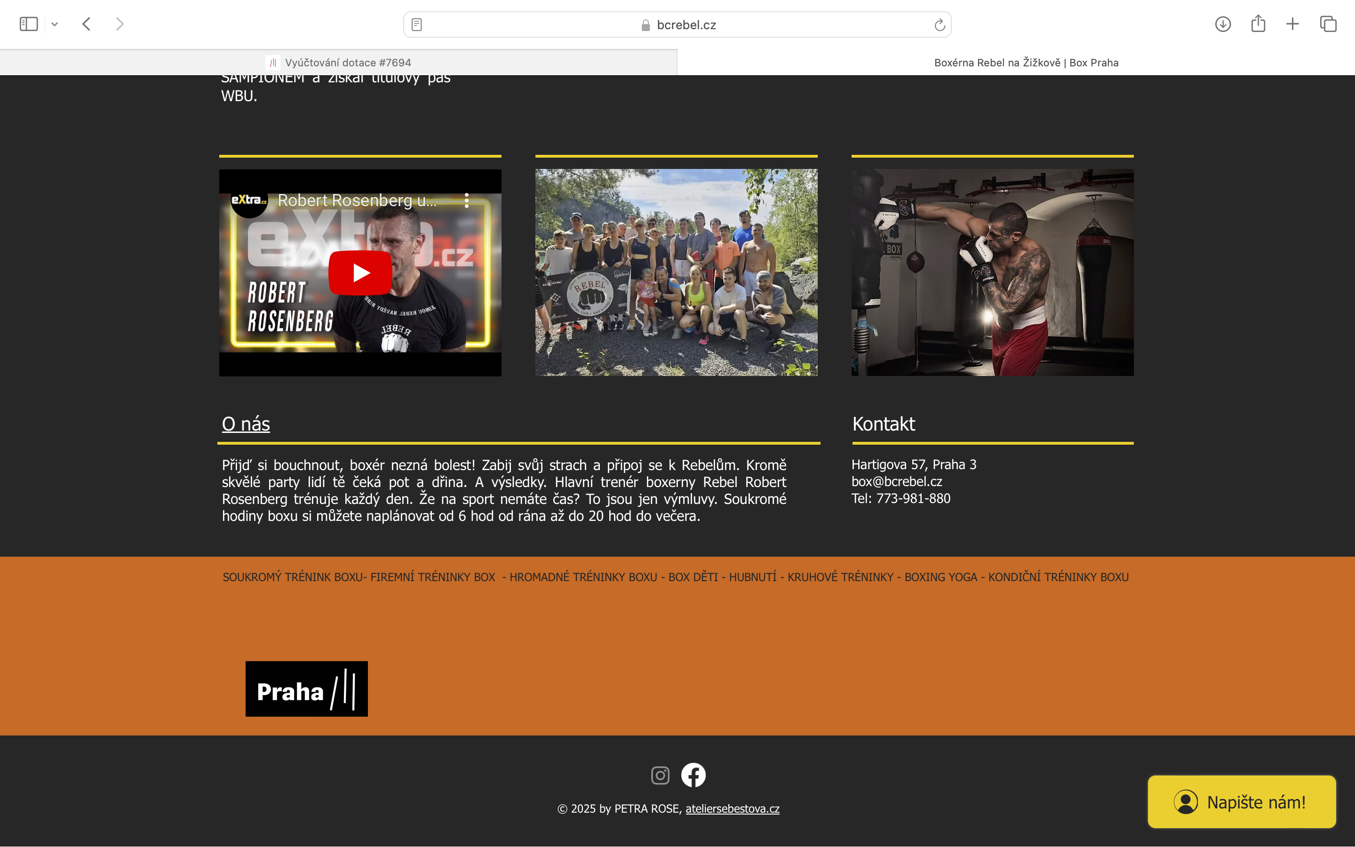Play the Robert Rosenberg YouTube video

360,273
